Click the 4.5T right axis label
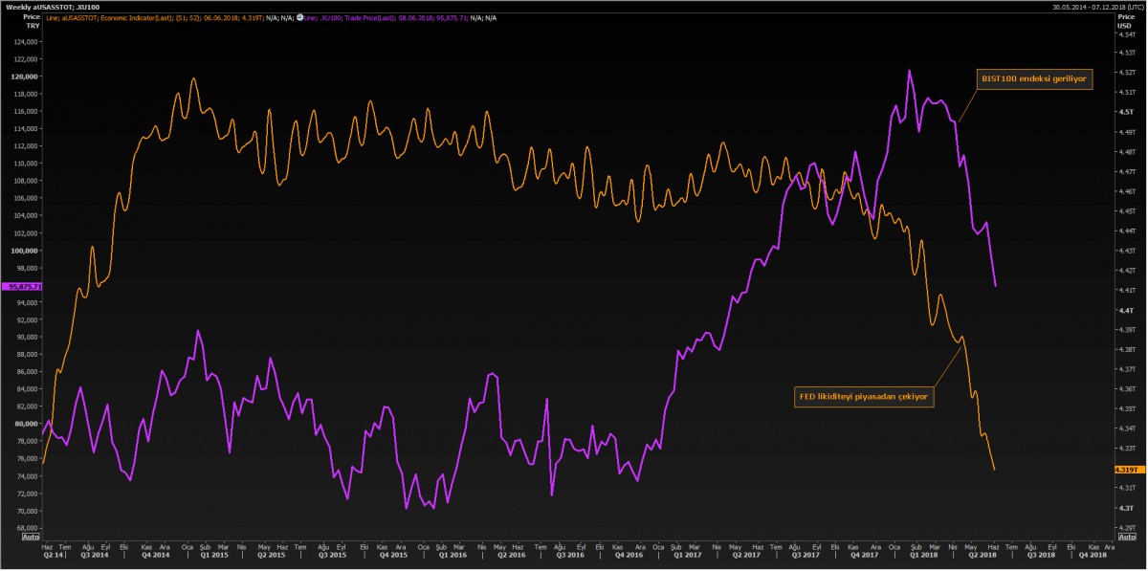The width and height of the screenshot is (1148, 571). click(1125, 112)
